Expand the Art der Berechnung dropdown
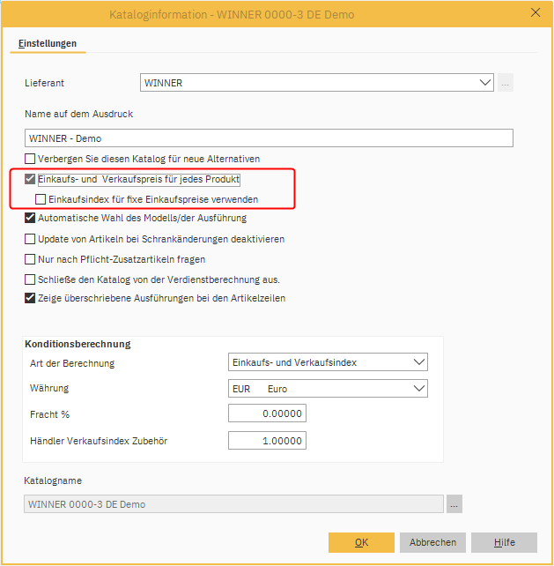554x566 pixels. pos(328,362)
